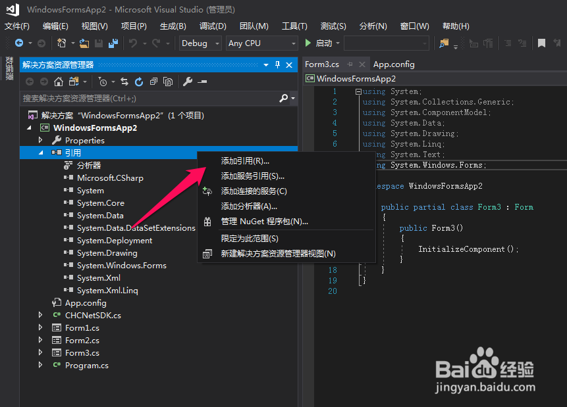Collapse the 引用 references node

(41, 153)
